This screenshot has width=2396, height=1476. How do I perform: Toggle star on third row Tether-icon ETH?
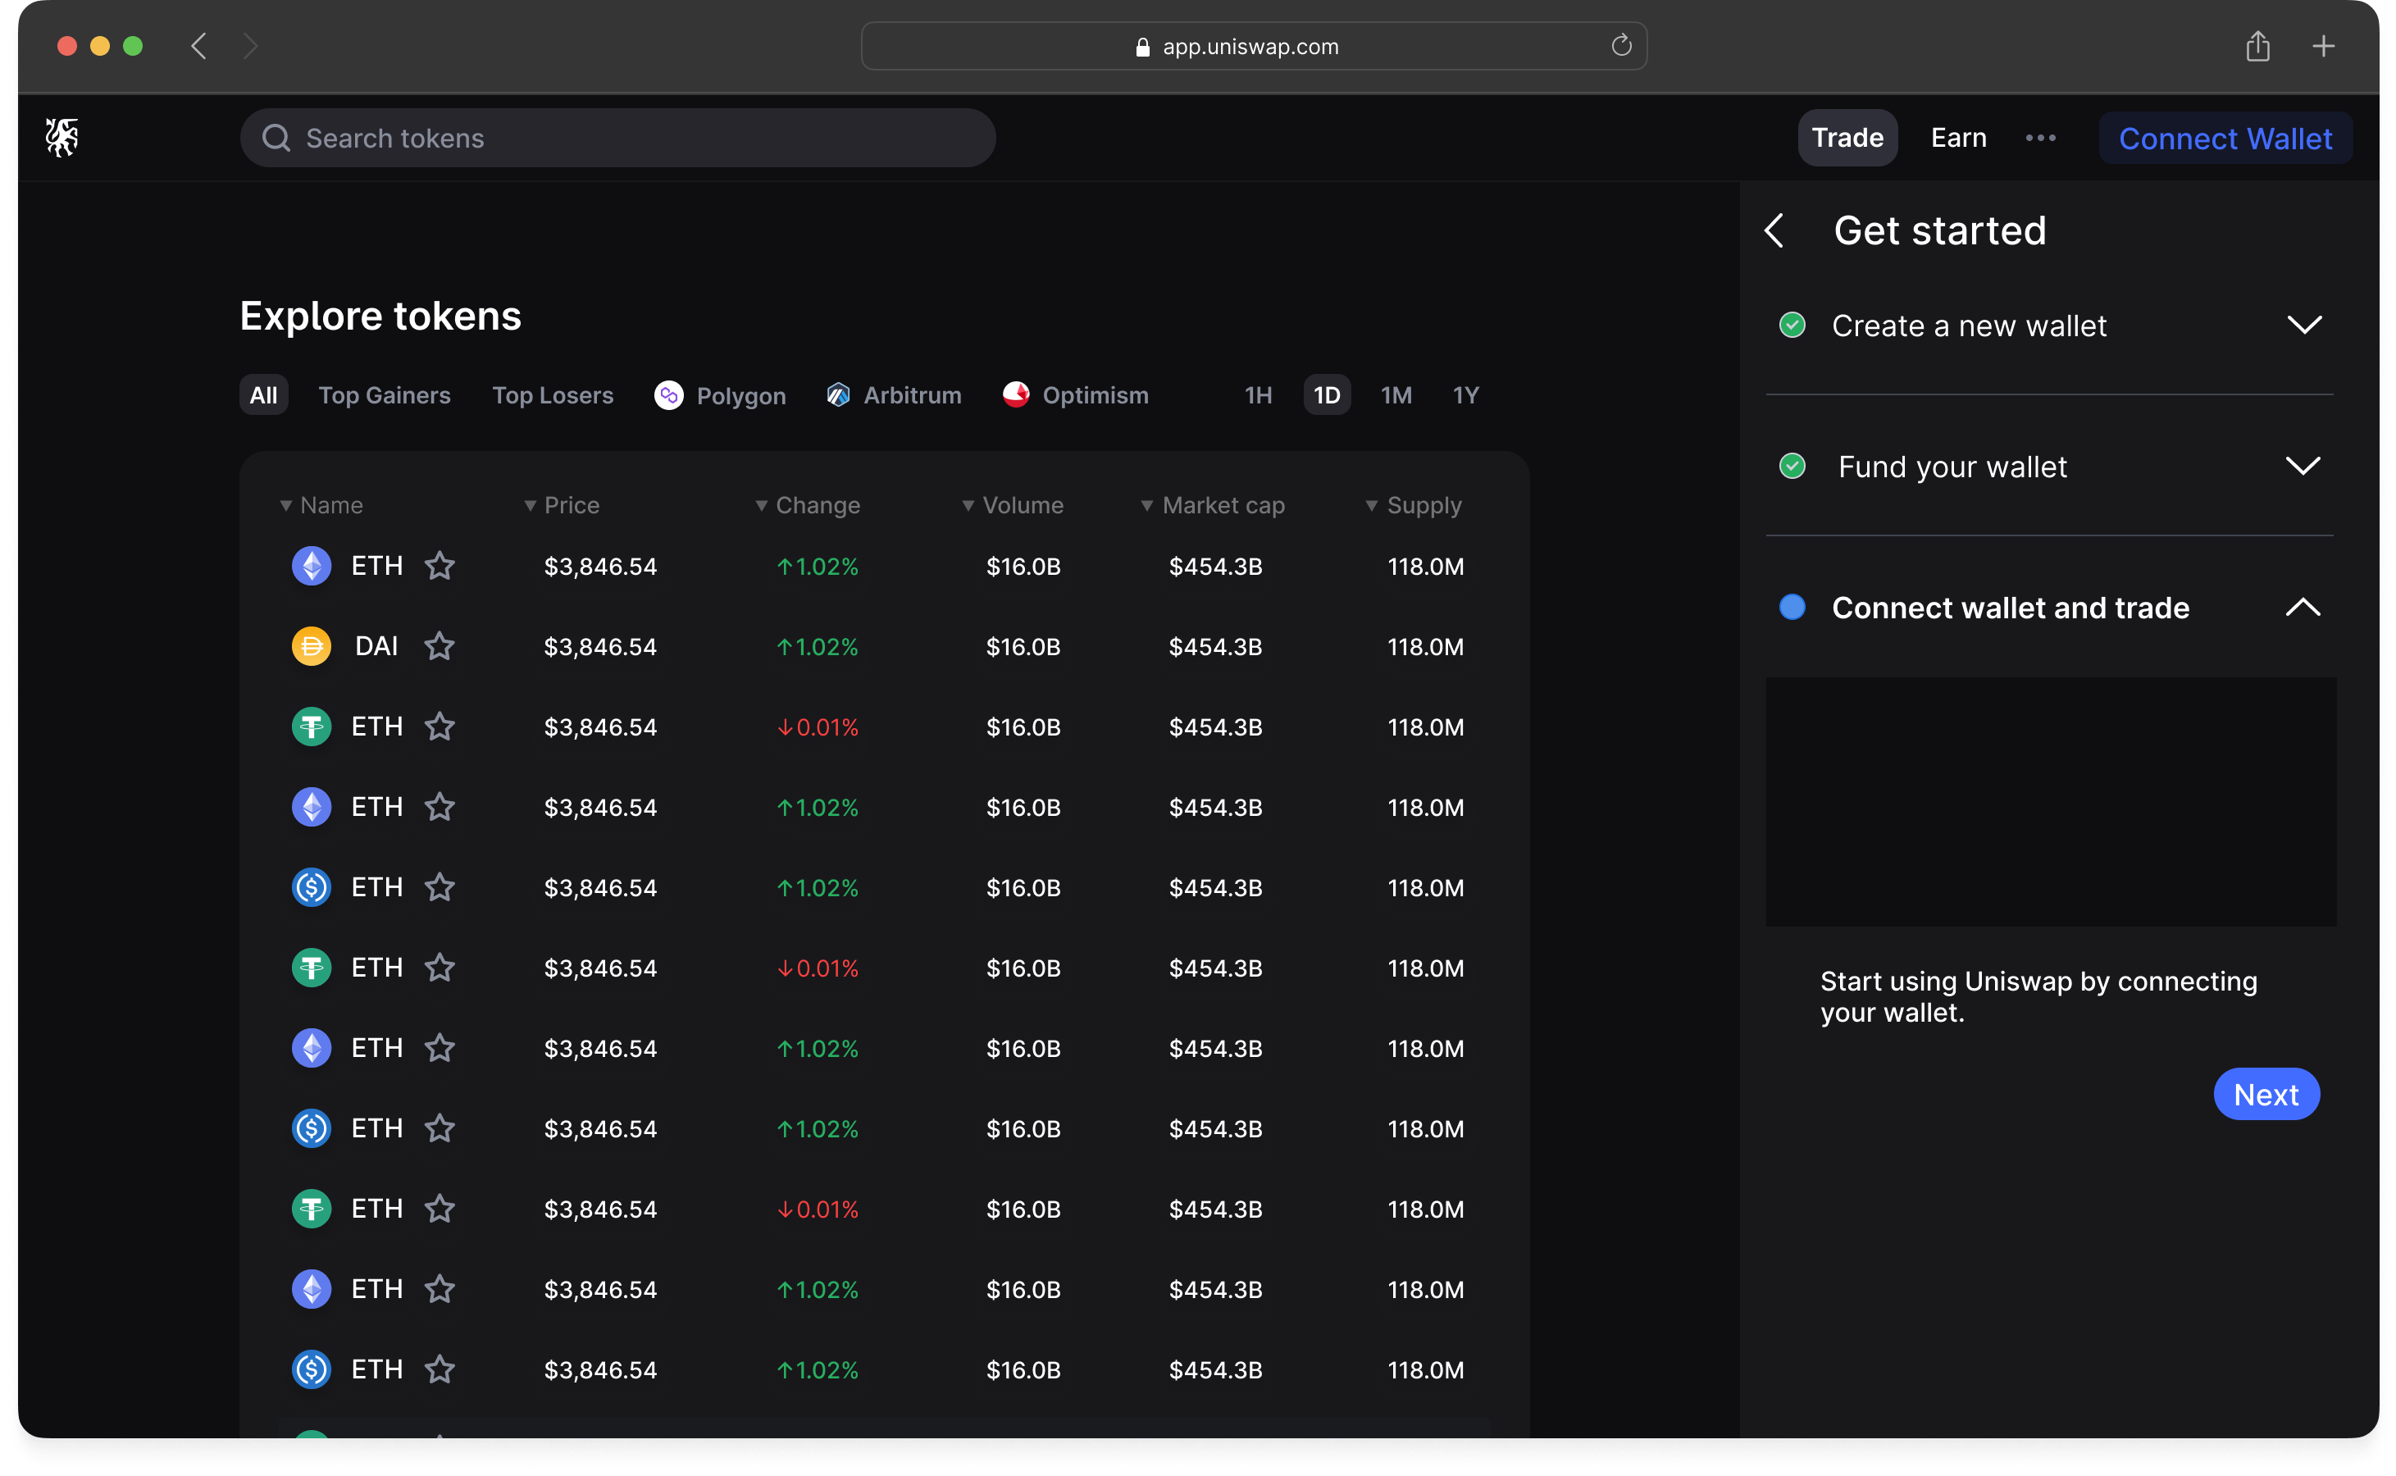coord(440,727)
